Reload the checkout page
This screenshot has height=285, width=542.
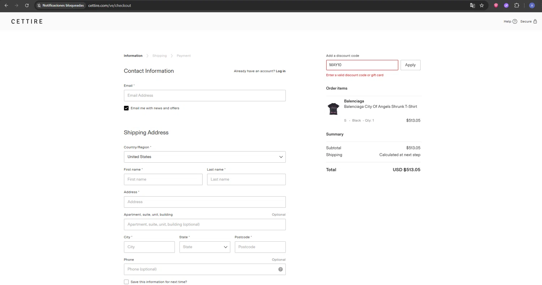click(27, 5)
